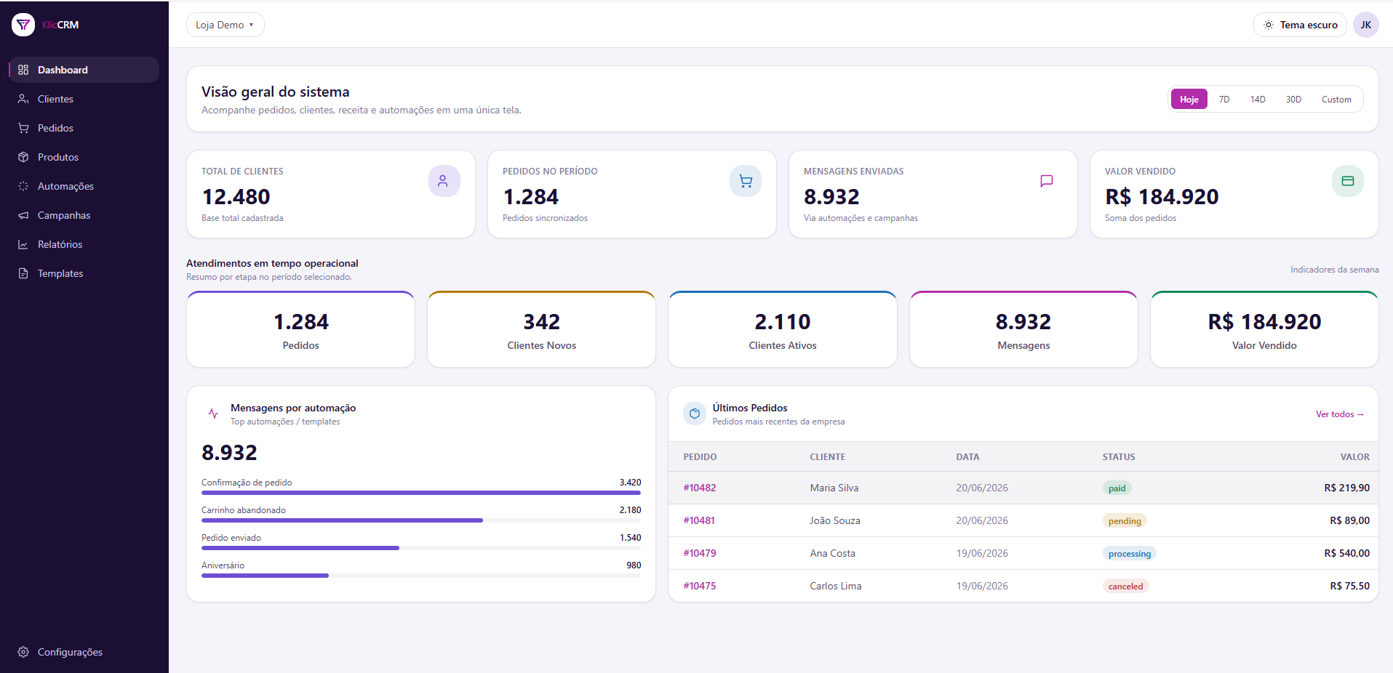This screenshot has height=673, width=1393.
Task: Open Templates in the sidebar
Action: tap(84, 273)
